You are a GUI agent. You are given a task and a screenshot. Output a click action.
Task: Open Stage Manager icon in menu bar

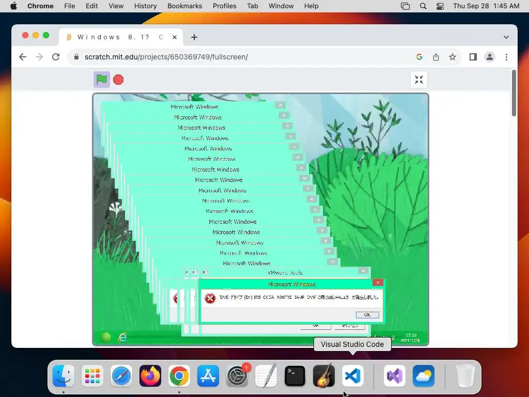coord(405,6)
